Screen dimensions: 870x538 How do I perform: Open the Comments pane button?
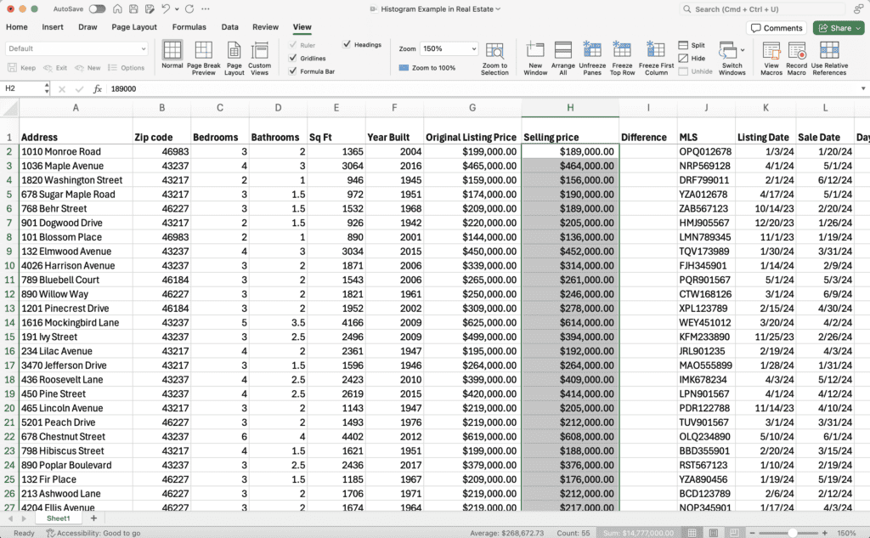tap(777, 28)
